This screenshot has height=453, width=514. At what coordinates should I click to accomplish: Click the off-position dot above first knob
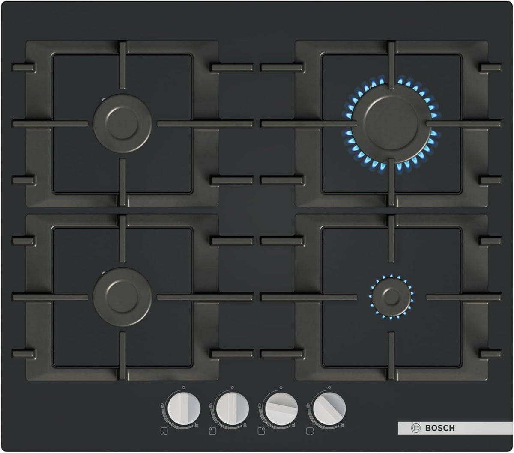coord(183,387)
